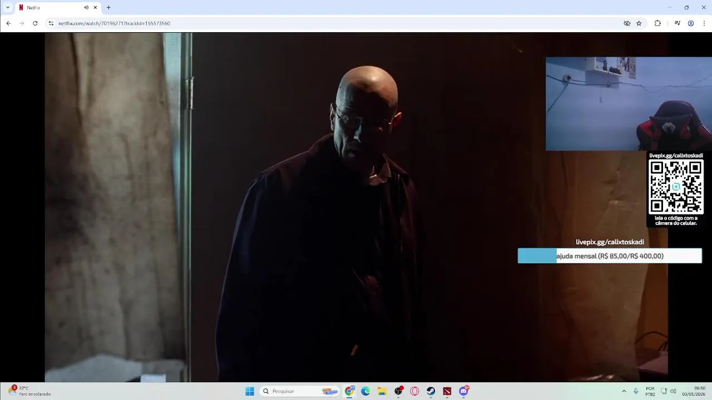Click the browser forward arrow

click(x=22, y=23)
